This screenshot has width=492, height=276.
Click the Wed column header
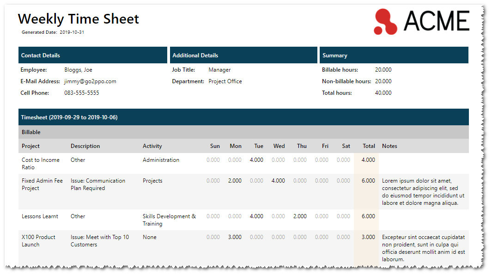(x=279, y=146)
